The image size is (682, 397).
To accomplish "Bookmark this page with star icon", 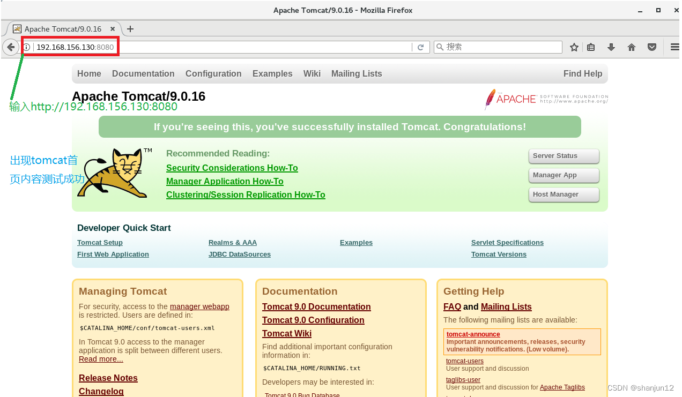I will click(x=574, y=47).
